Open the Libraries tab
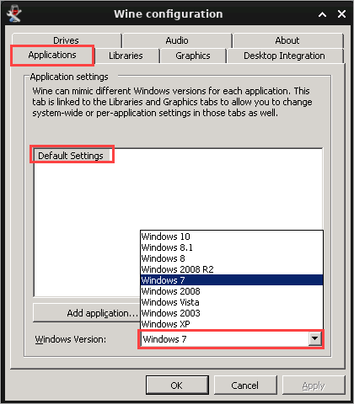Image resolution: width=354 pixels, height=404 pixels. 126,56
